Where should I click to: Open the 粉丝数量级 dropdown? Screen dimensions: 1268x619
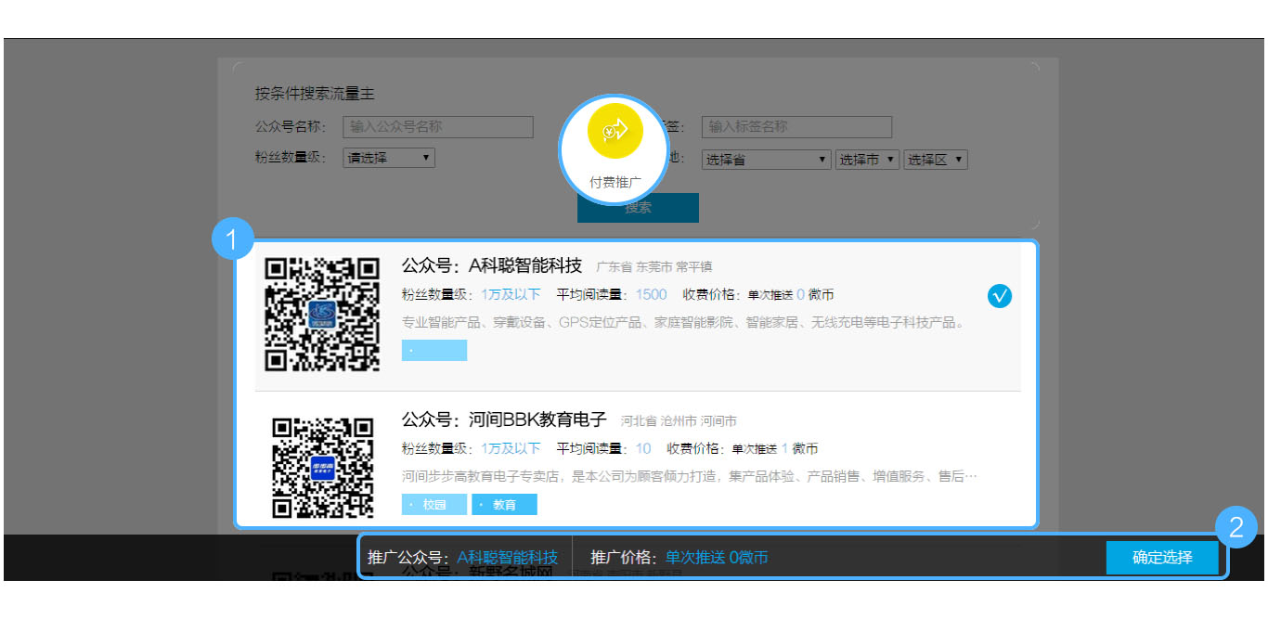click(x=388, y=158)
